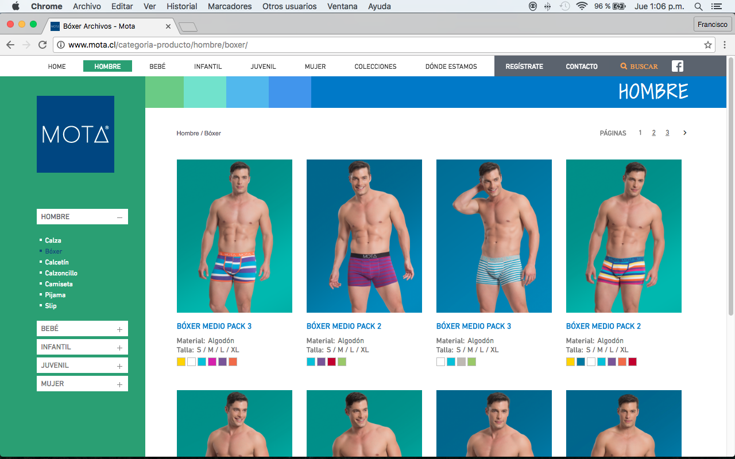Image resolution: width=735 pixels, height=459 pixels.
Task: Open the Wi-Fi status menu
Action: tap(582, 6)
